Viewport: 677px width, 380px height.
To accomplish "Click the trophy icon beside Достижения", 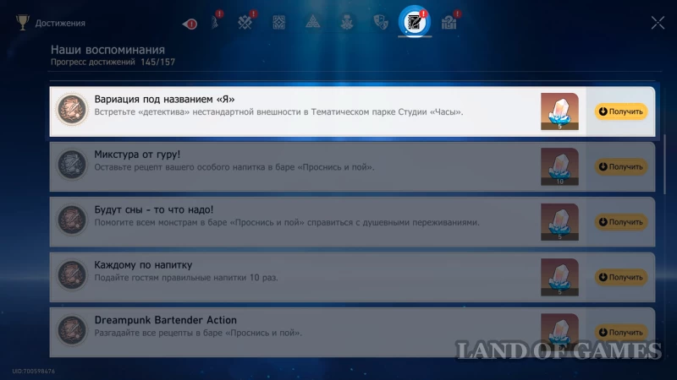I will (x=22, y=23).
